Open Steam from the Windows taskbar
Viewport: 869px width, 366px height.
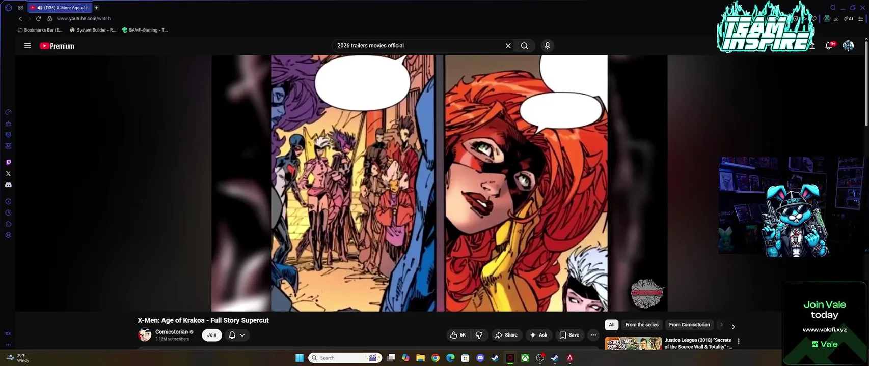pos(495,358)
